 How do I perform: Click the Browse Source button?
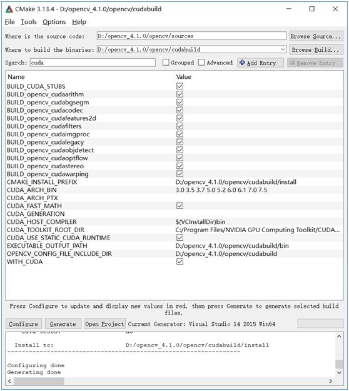point(316,36)
